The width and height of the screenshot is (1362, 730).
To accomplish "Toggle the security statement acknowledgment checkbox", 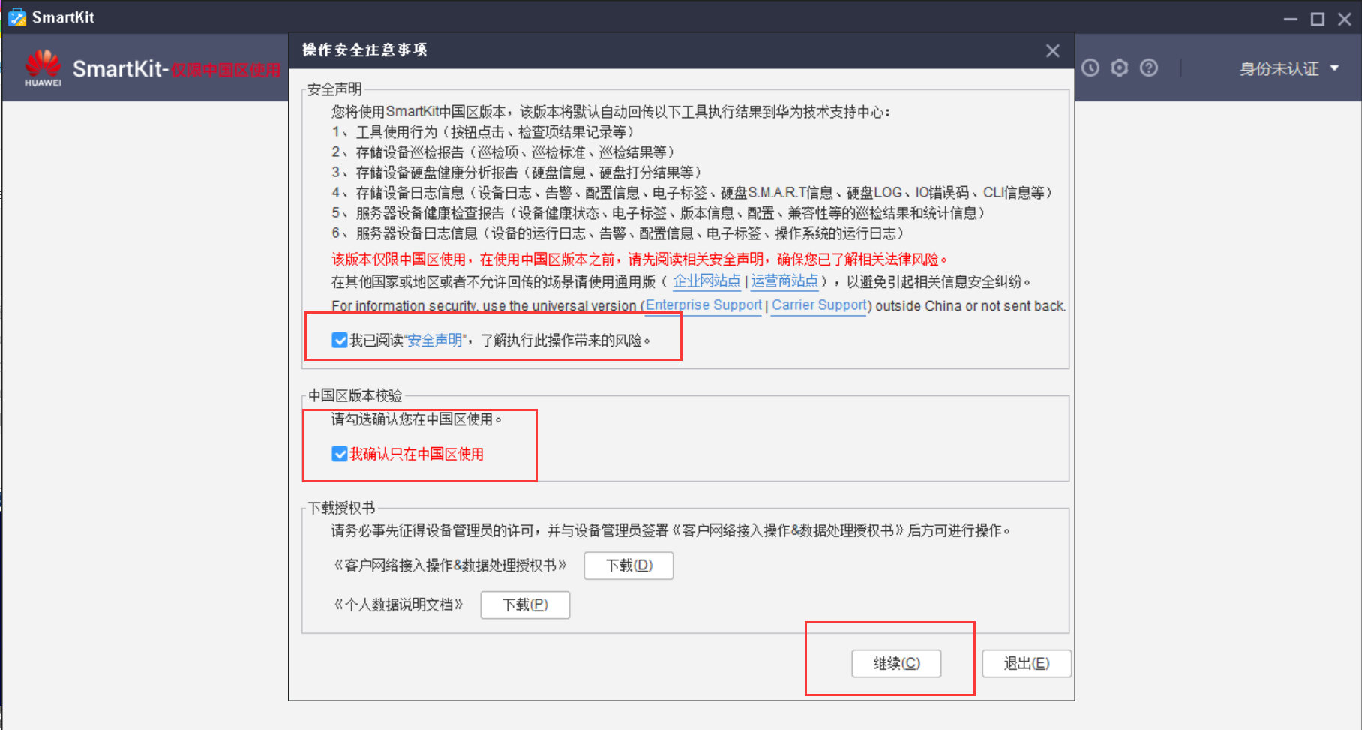I will (340, 340).
